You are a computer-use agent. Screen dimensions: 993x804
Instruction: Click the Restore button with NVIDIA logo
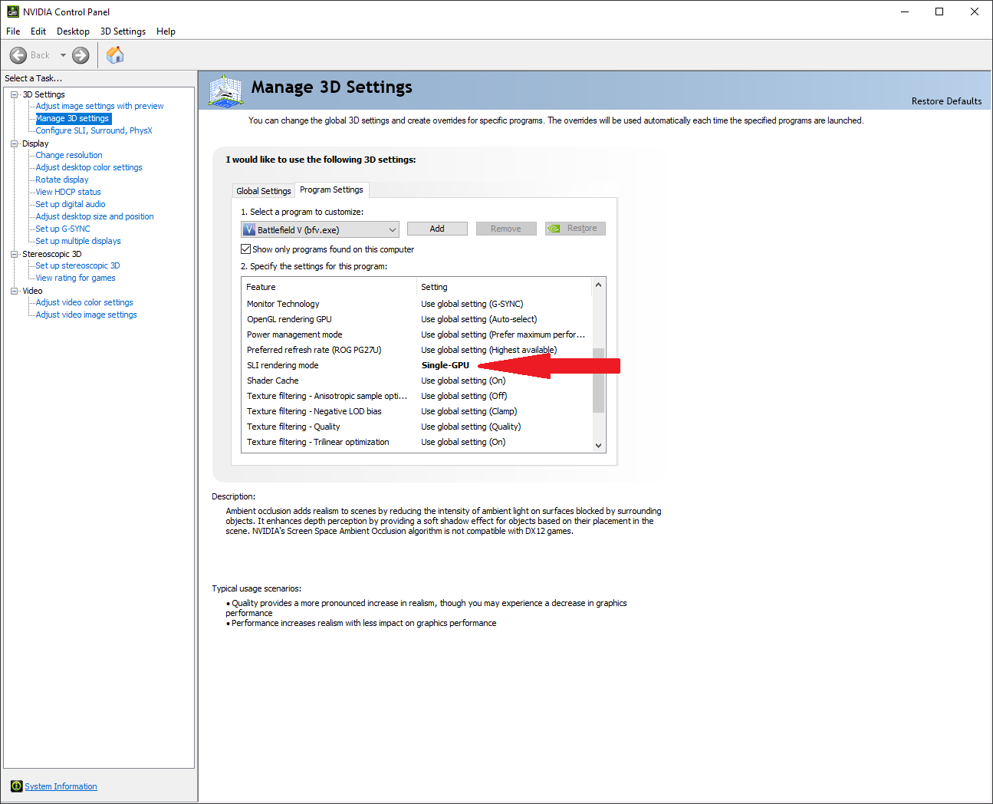coord(575,229)
